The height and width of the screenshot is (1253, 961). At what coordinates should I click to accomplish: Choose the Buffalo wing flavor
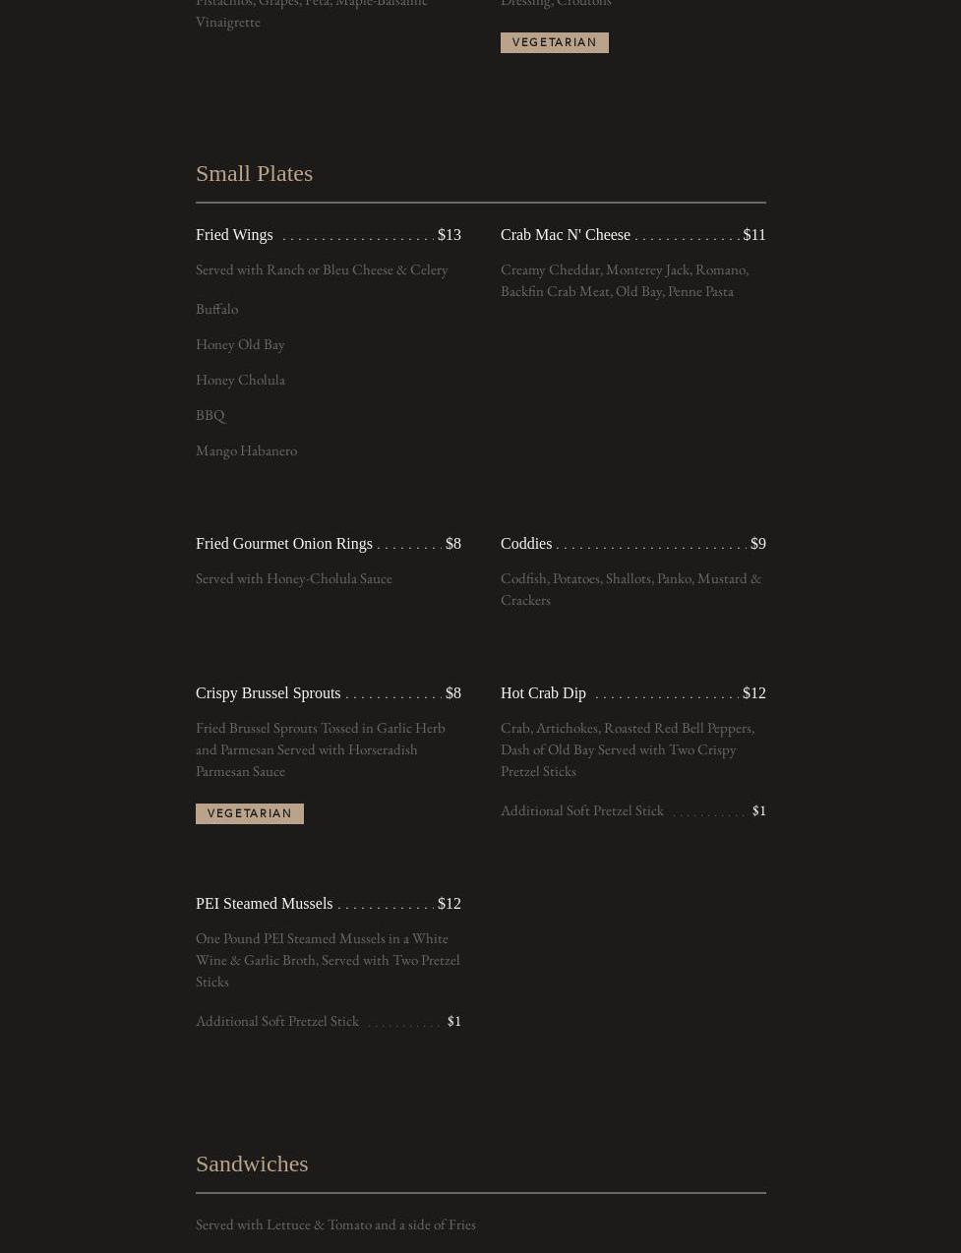pyautogui.click(x=217, y=309)
